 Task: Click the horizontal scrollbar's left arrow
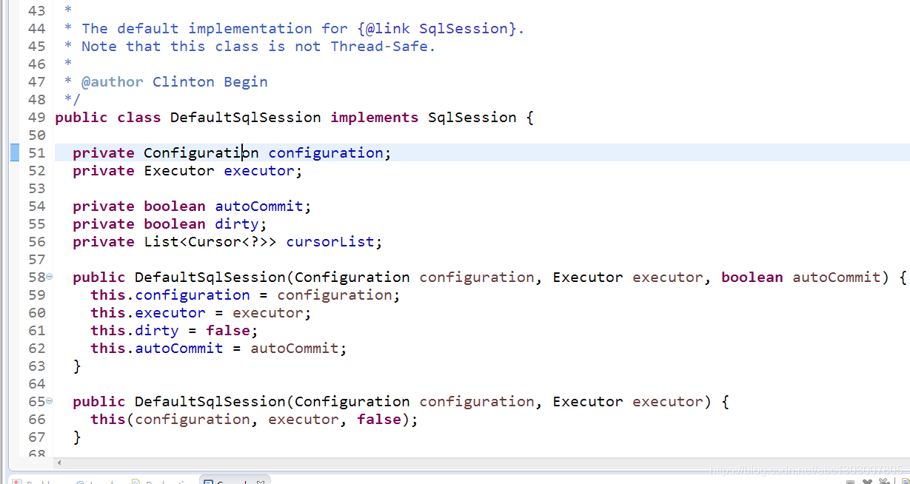click(x=59, y=462)
